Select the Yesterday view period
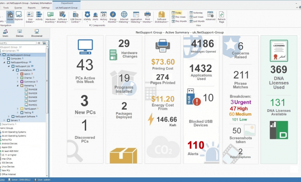 tap(196, 13)
